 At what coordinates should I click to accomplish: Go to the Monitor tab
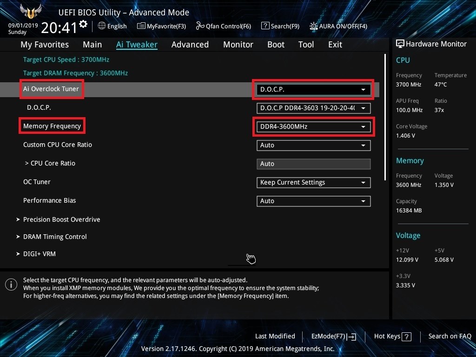[238, 45]
